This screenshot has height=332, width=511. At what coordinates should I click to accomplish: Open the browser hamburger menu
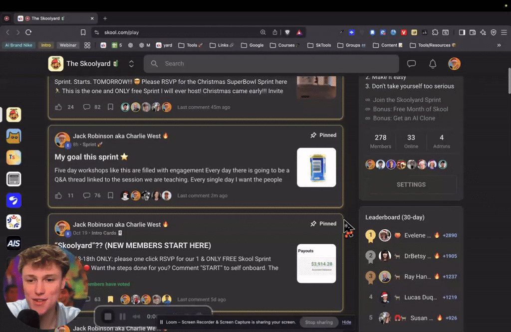[504, 32]
